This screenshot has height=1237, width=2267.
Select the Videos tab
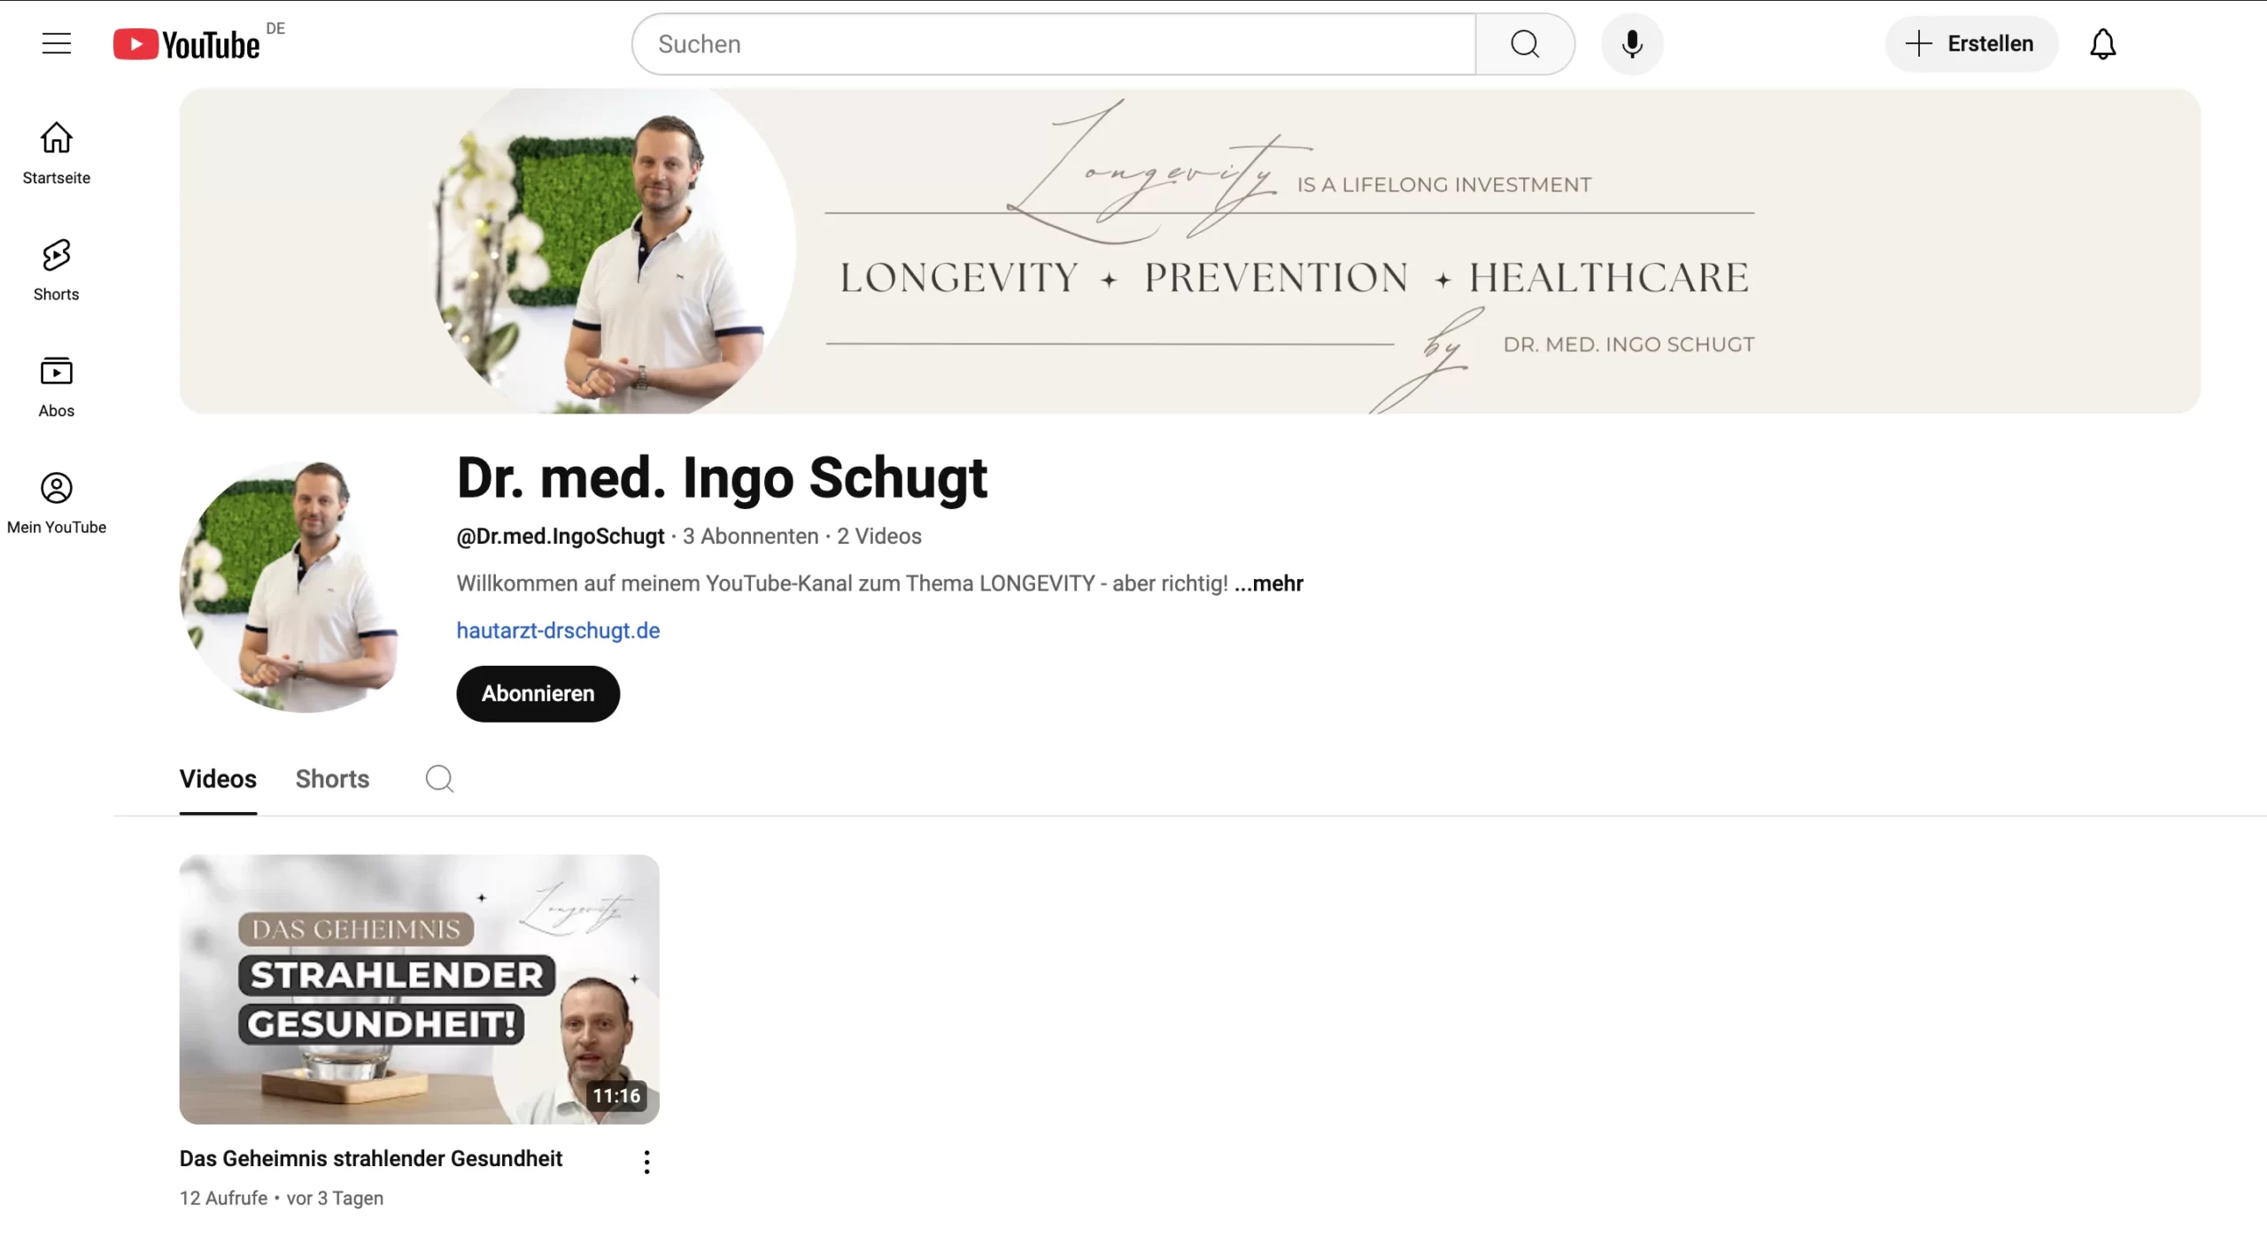coord(218,779)
